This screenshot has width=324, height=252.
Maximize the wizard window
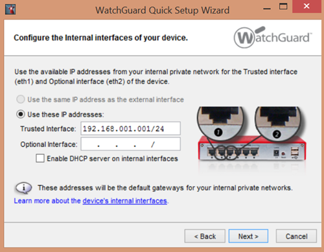[283, 6]
